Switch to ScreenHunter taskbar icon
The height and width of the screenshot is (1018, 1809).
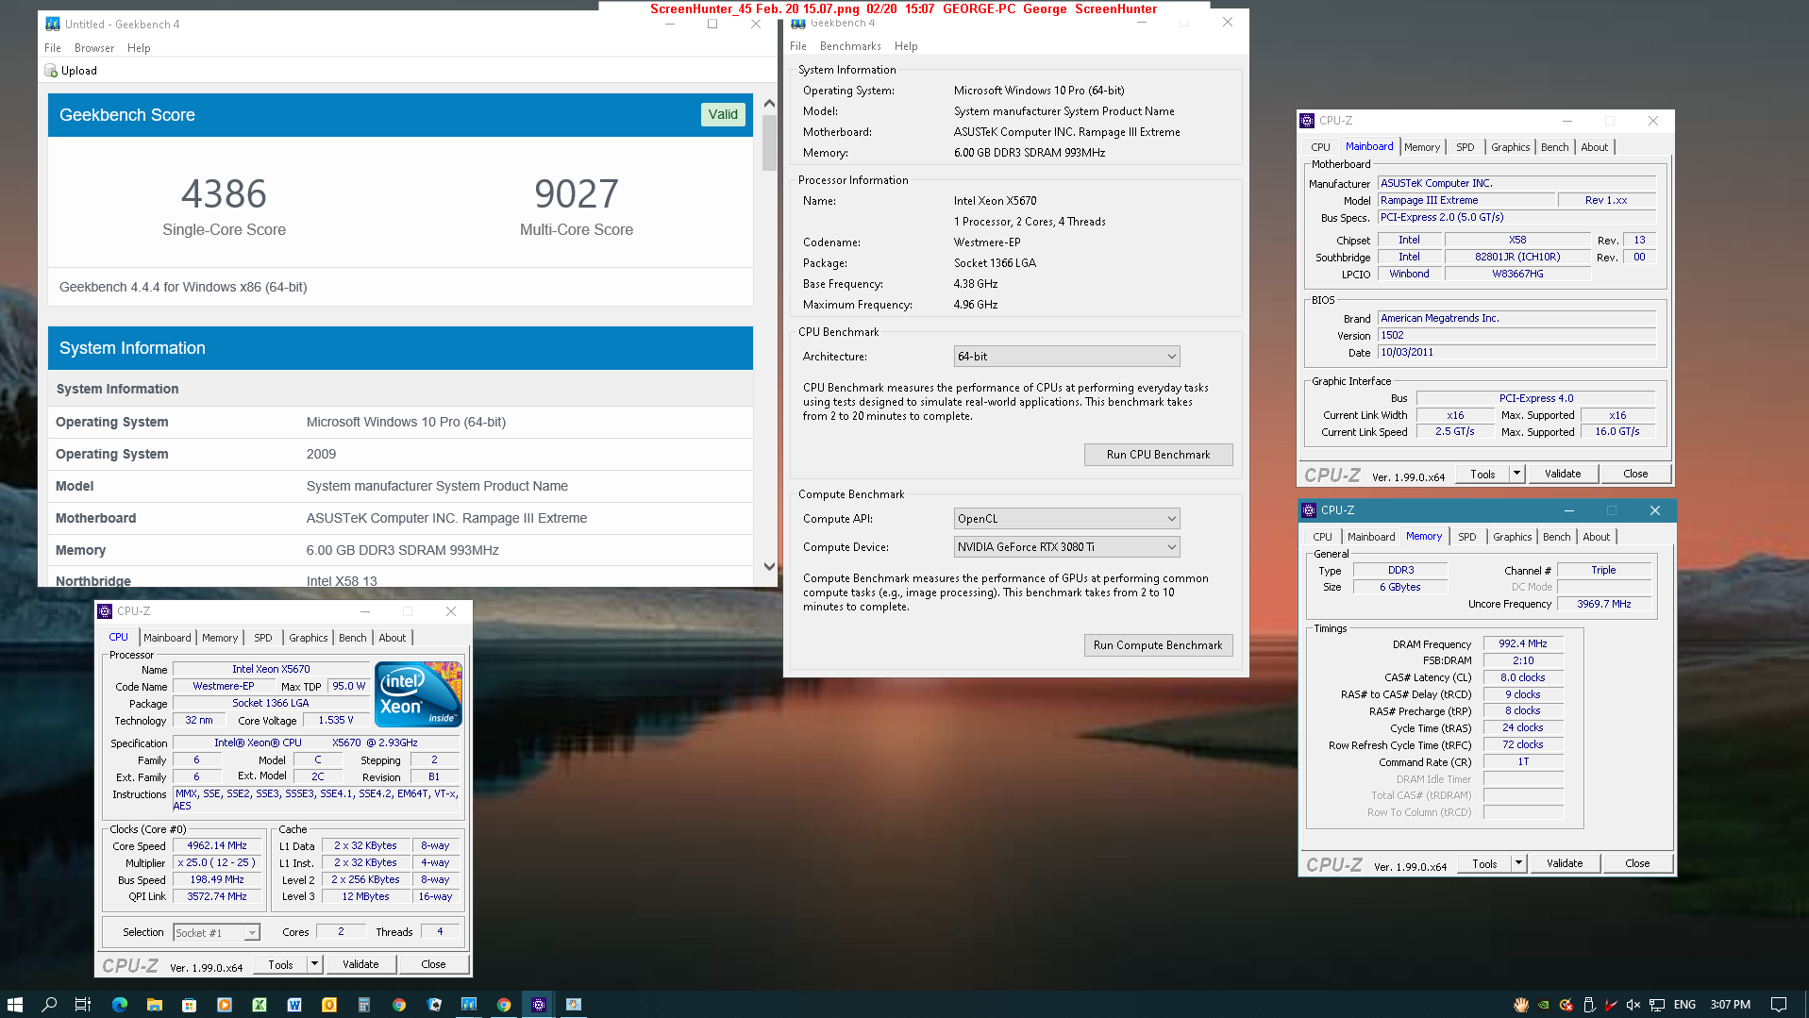click(574, 1004)
